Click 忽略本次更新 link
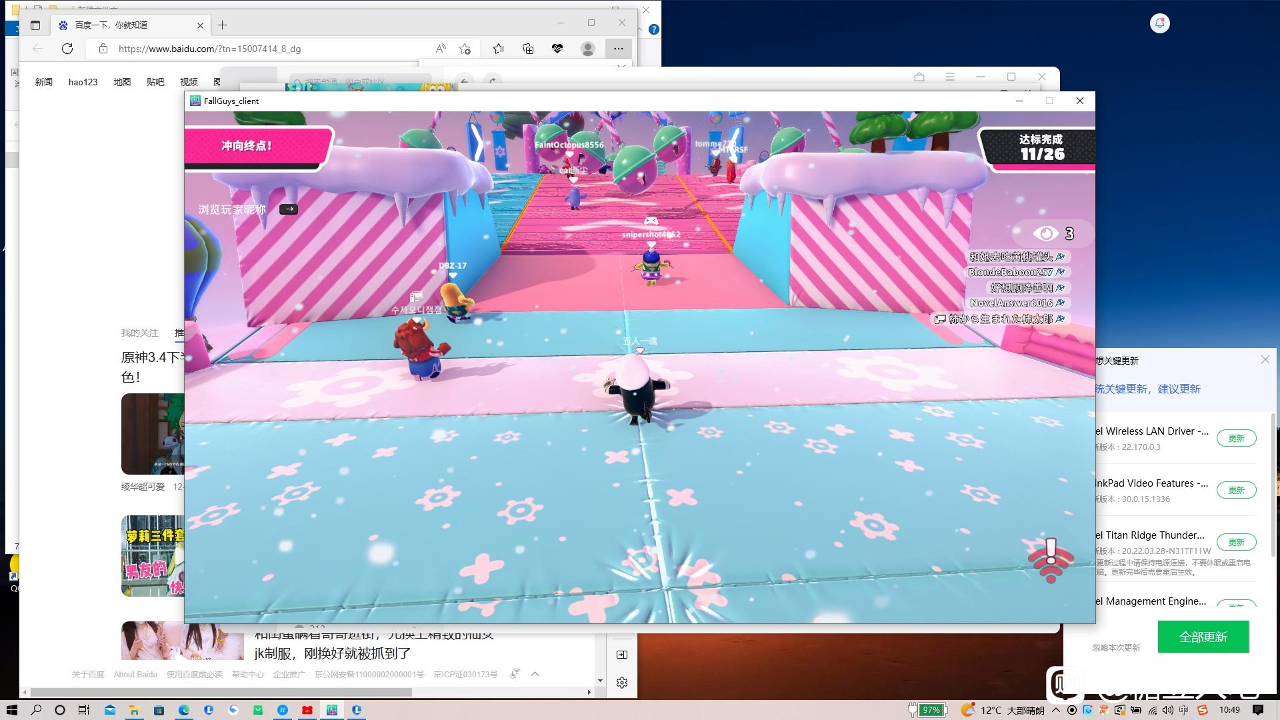The image size is (1280, 720). (1116, 647)
